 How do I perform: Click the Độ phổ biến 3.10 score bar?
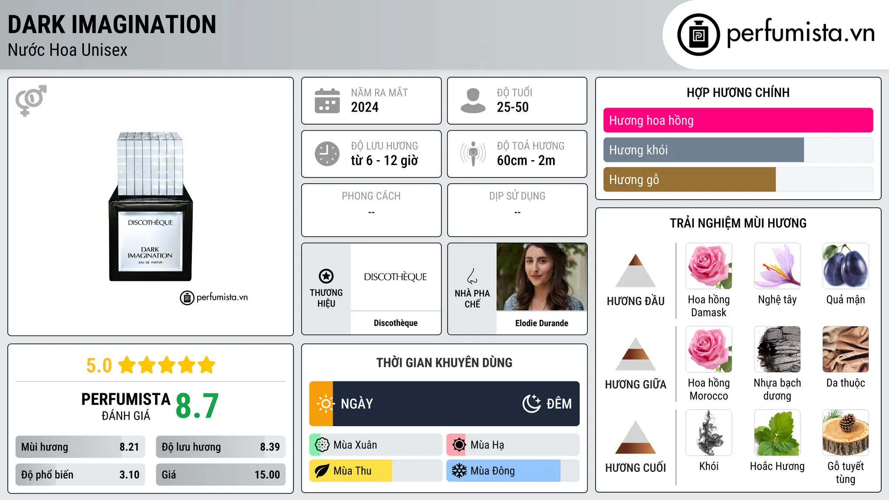point(80,474)
